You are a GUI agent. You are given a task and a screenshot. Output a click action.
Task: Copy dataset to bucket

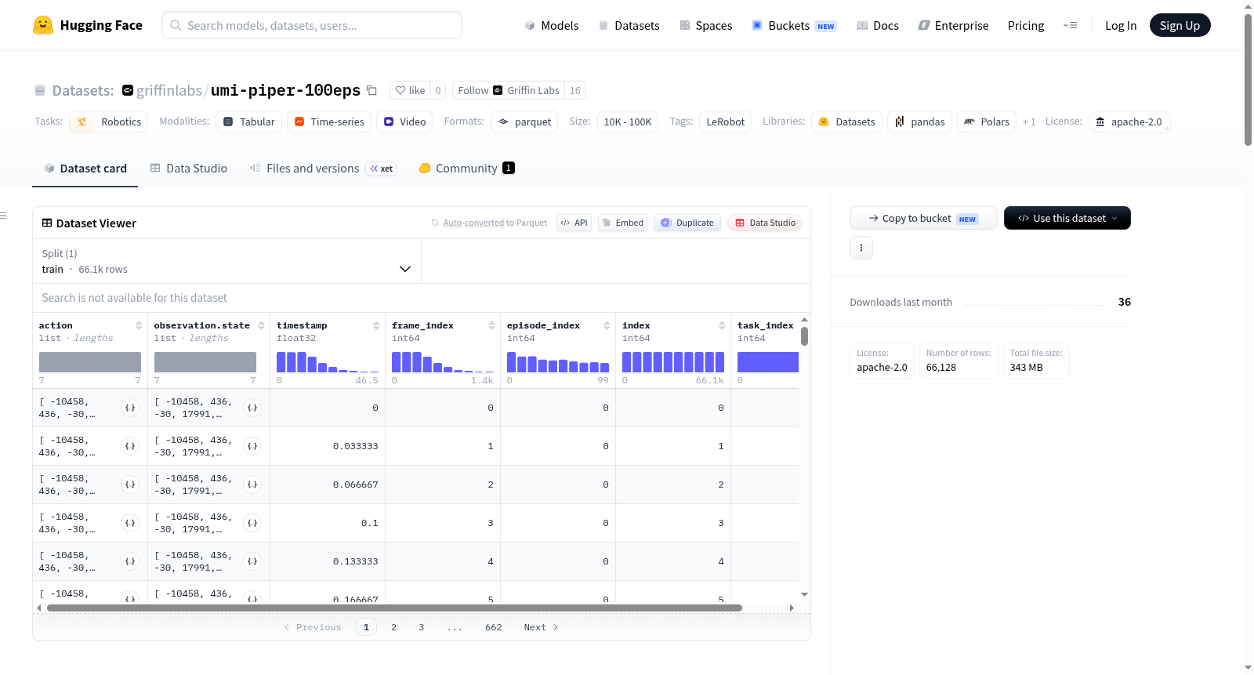point(923,218)
